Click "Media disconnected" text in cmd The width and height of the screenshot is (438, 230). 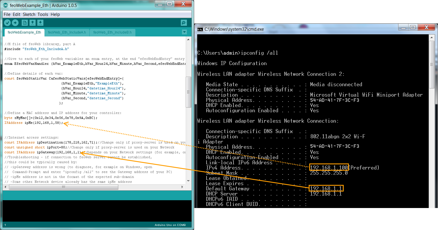coord(336,84)
